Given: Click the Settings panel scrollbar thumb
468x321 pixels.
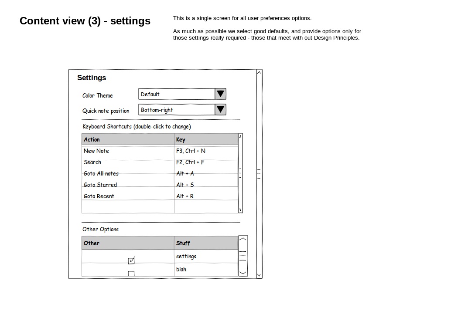Looking at the screenshot, I should (x=259, y=174).
